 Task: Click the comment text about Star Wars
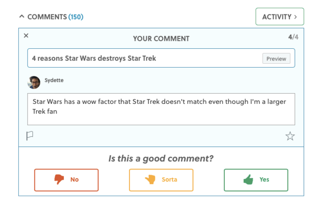click(161, 107)
